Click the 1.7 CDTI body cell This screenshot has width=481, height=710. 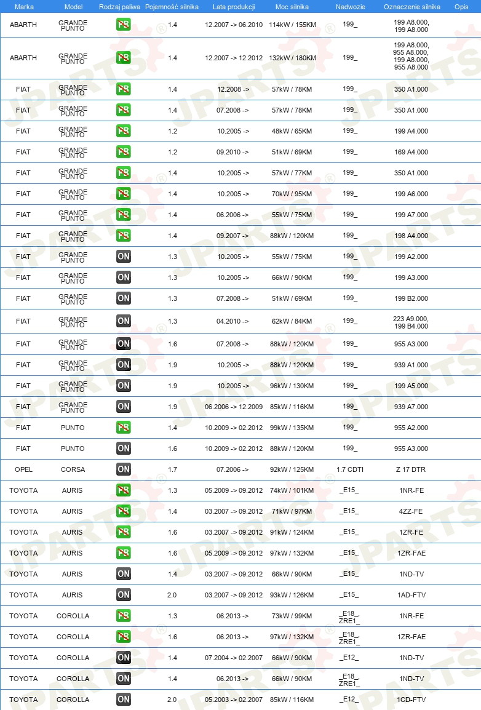tap(350, 469)
